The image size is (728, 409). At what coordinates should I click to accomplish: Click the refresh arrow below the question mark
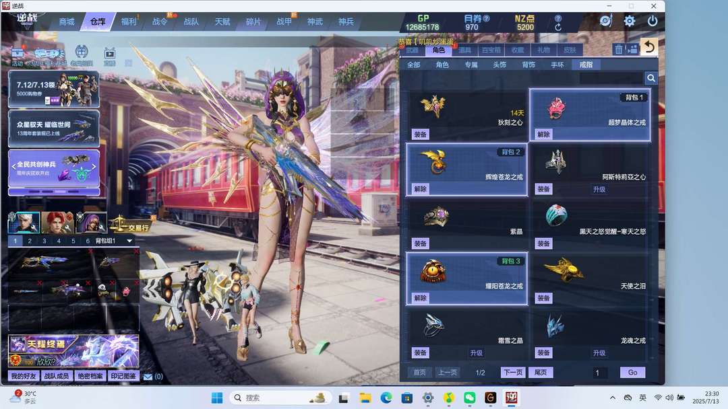[x=558, y=28]
